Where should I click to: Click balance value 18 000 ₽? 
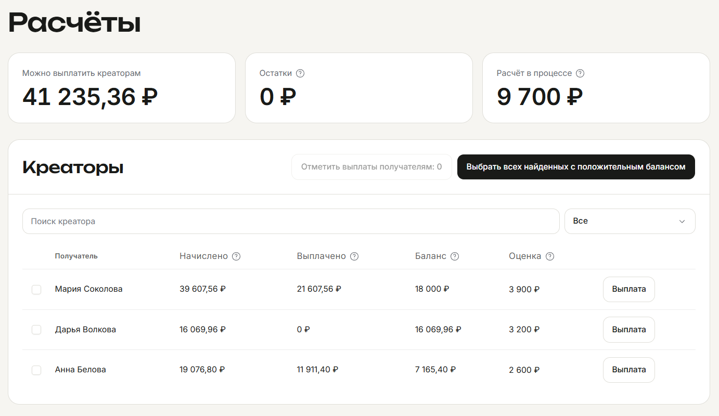point(432,289)
